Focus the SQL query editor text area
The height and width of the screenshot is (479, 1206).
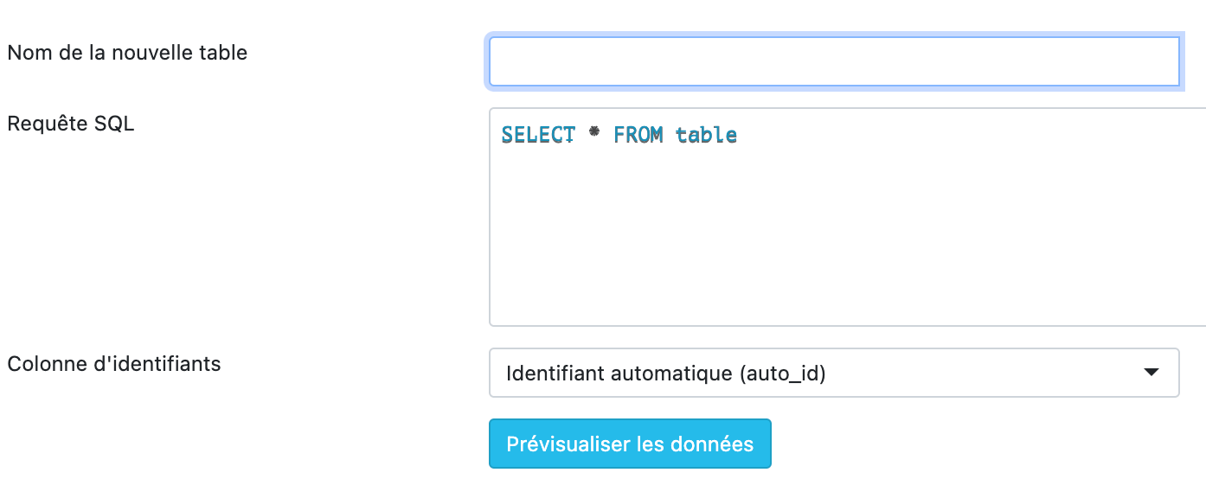click(x=848, y=216)
